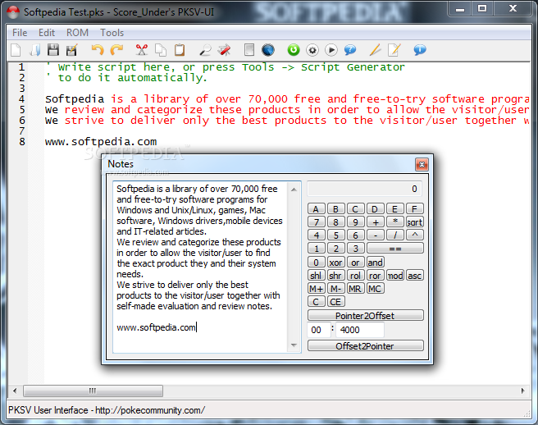Click the hex digit A button

[316, 208]
